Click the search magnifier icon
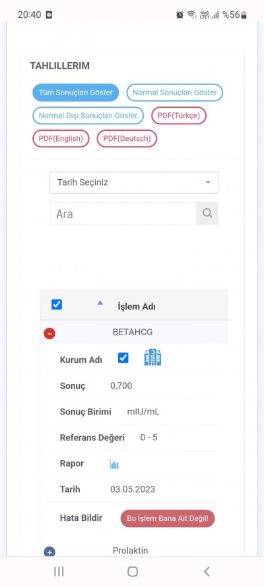 click(x=207, y=214)
